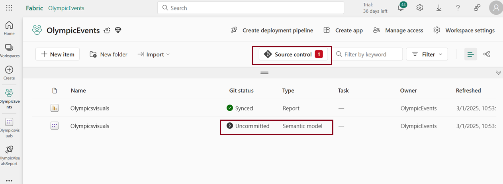
Task: Open Workspaces in left navigation
Action: point(9,50)
